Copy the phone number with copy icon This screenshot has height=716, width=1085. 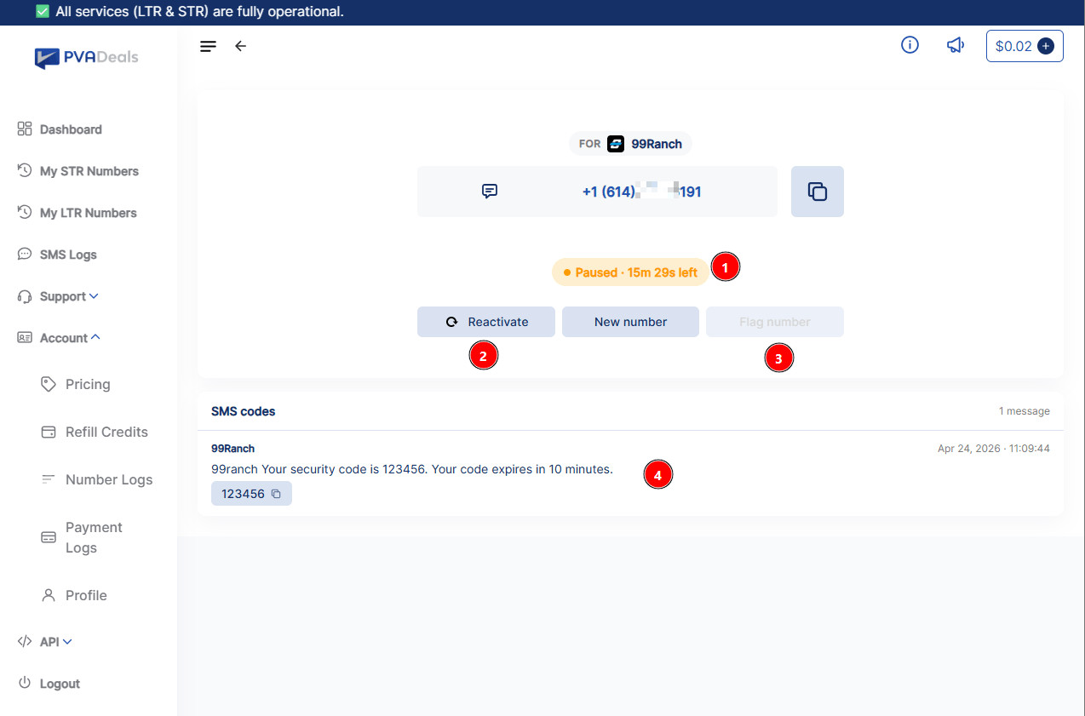(818, 192)
